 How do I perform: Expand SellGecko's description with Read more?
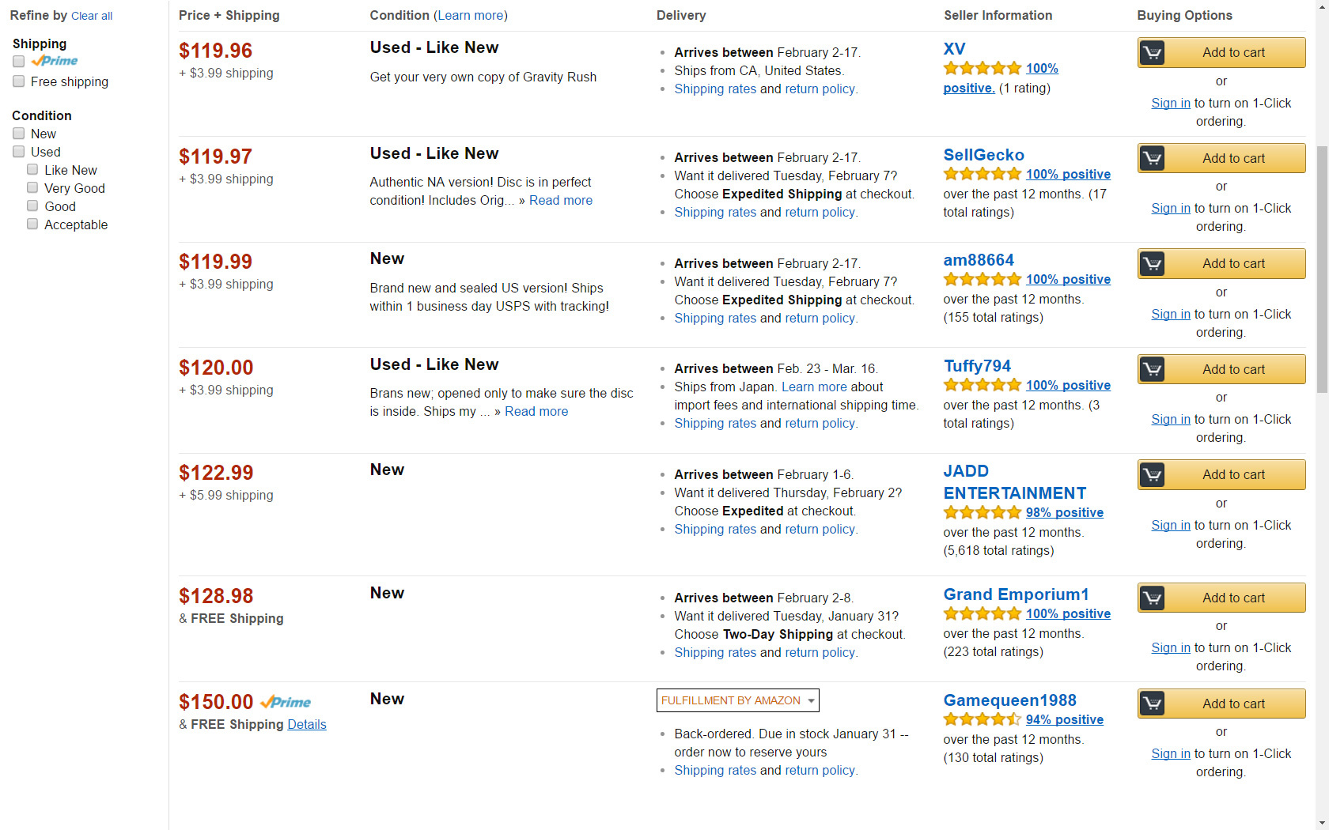(x=561, y=200)
